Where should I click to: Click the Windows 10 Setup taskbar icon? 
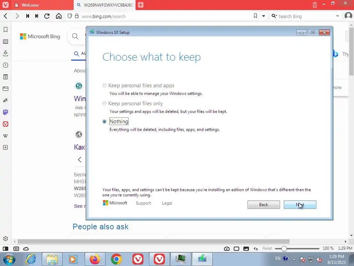click(x=202, y=259)
